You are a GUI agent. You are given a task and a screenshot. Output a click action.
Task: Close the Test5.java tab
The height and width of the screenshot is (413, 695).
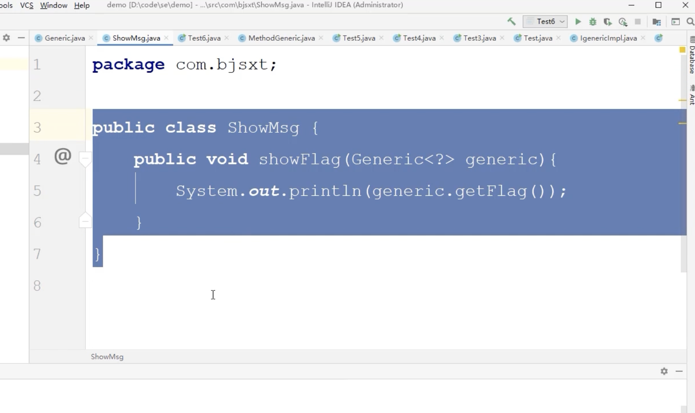click(381, 38)
